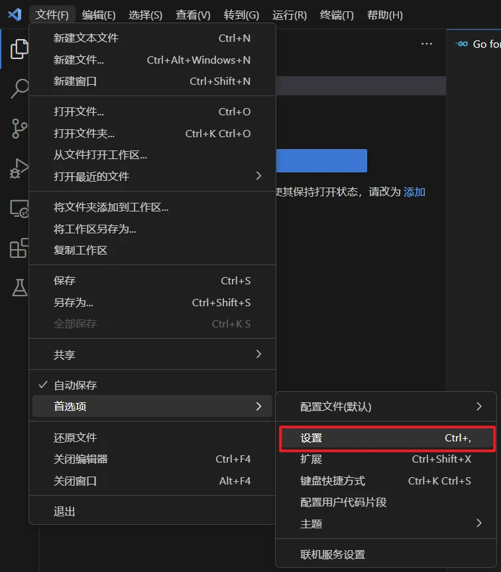Image resolution: width=501 pixels, height=572 pixels.
Task: Expand 配置文件(默认) submenu
Action: [386, 406]
